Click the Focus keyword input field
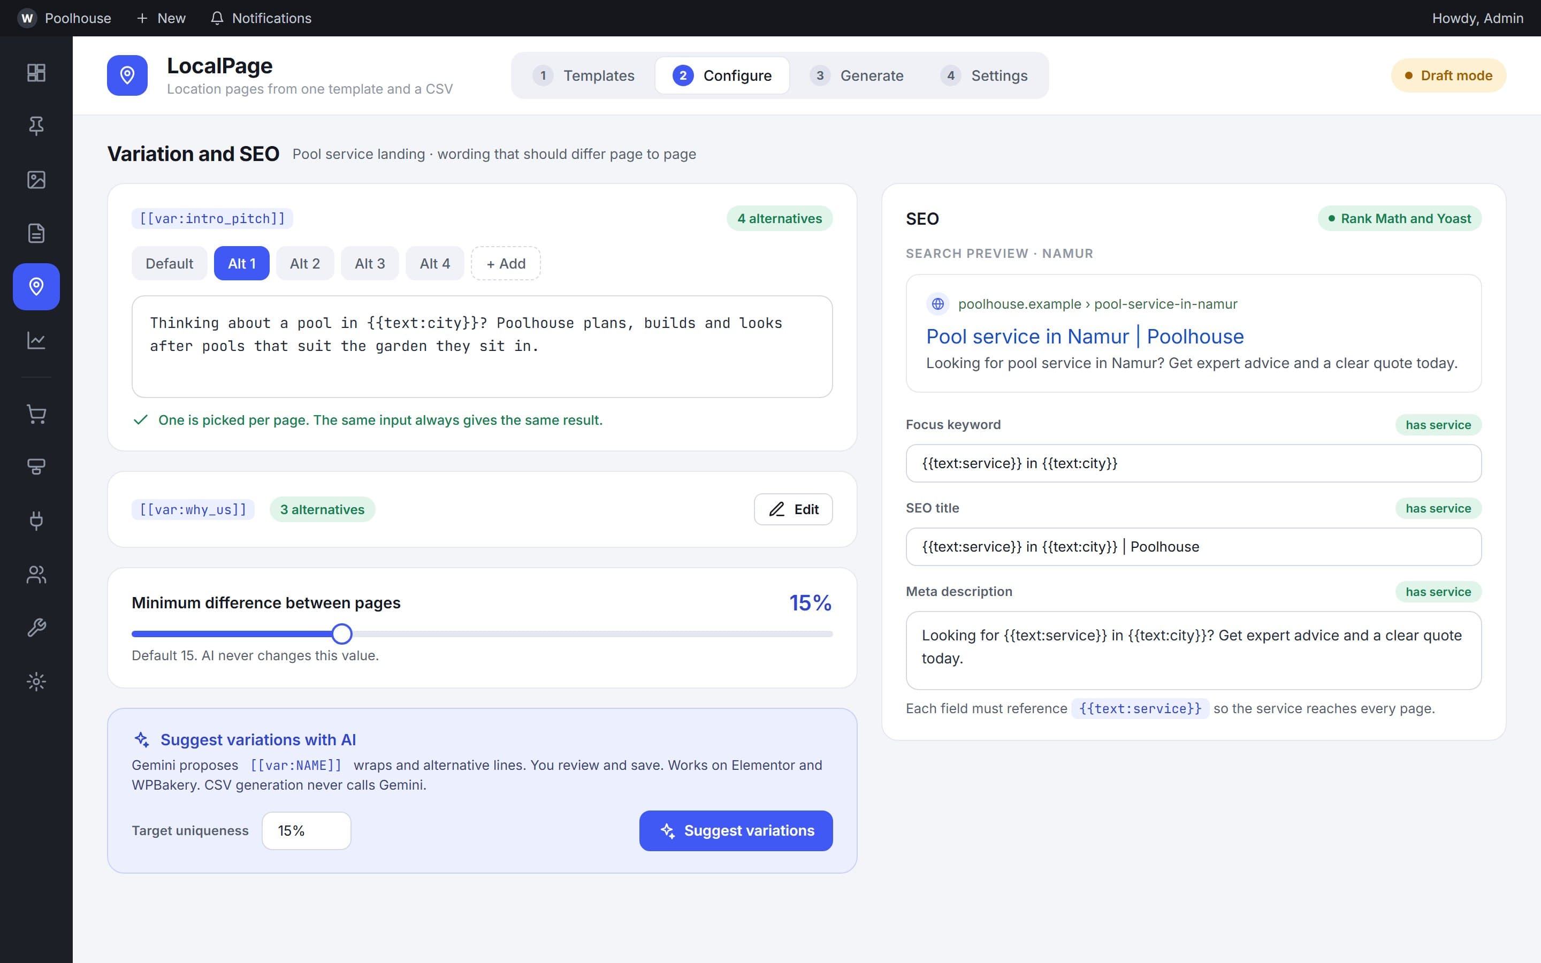 (1193, 463)
